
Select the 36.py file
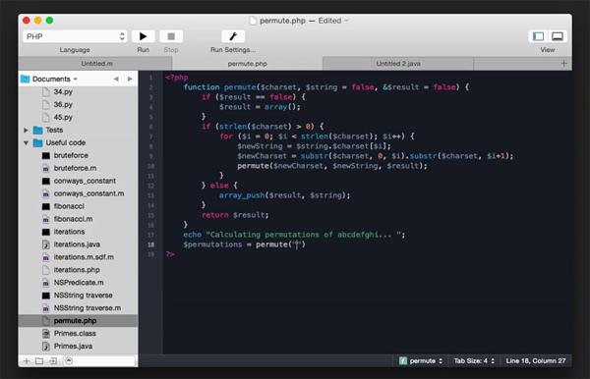point(63,104)
